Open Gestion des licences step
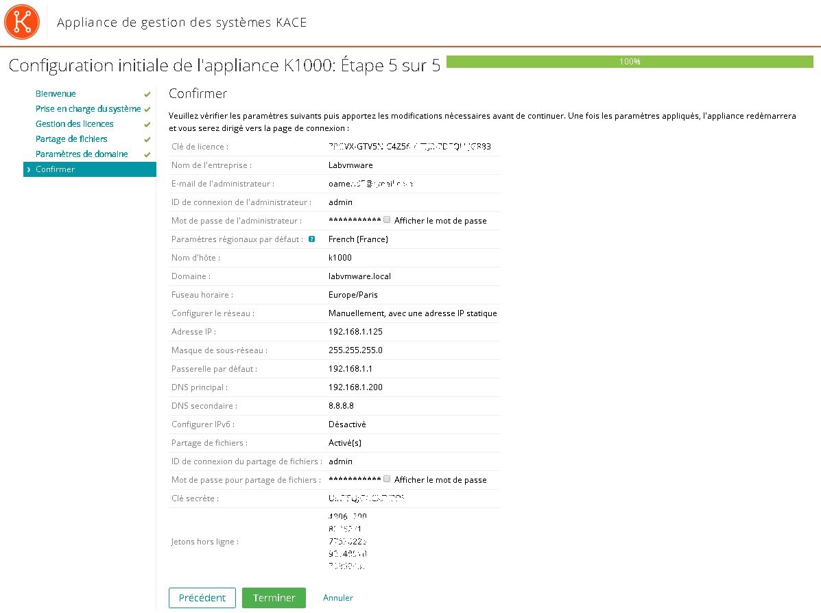The height and width of the screenshot is (613, 821). (x=74, y=124)
